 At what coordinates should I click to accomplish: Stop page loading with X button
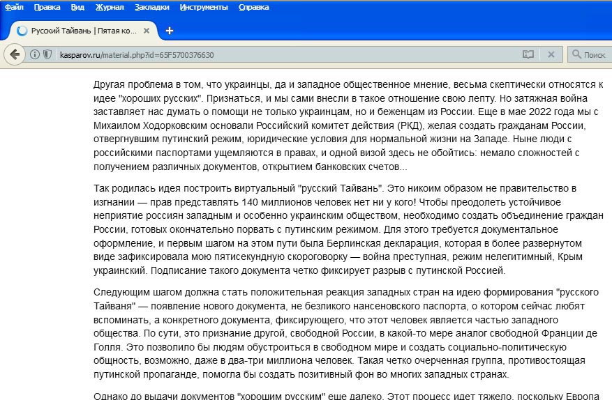551,54
